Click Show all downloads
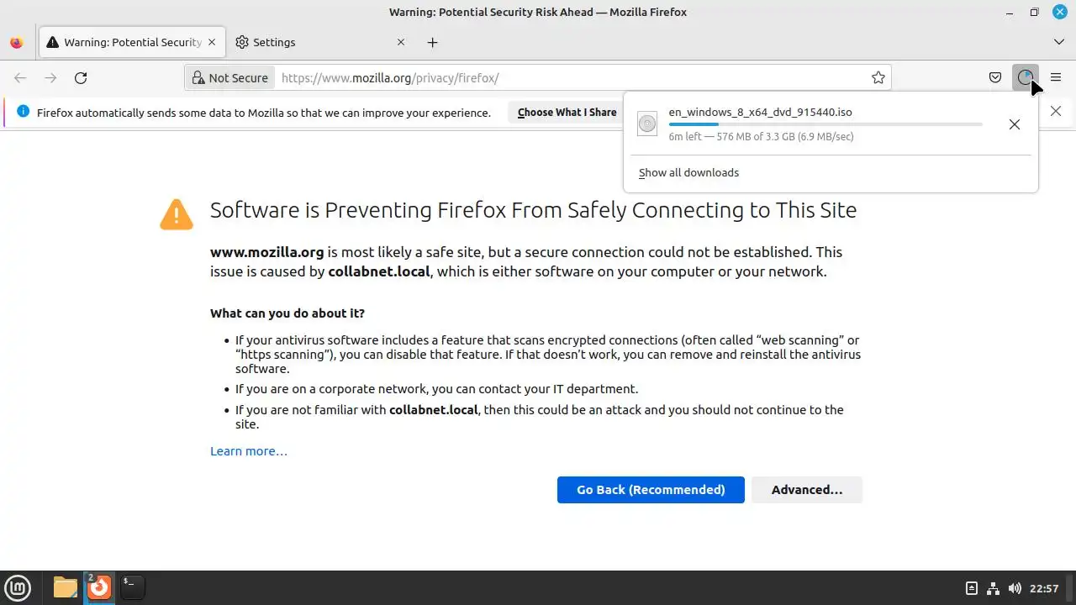The width and height of the screenshot is (1076, 605). pos(688,173)
